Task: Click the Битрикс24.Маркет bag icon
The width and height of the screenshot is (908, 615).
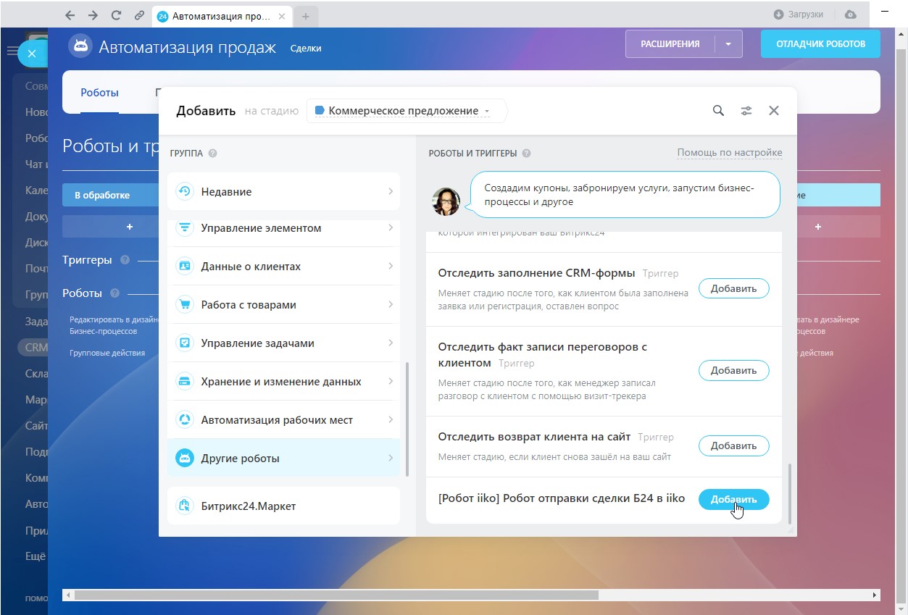Action: [185, 506]
